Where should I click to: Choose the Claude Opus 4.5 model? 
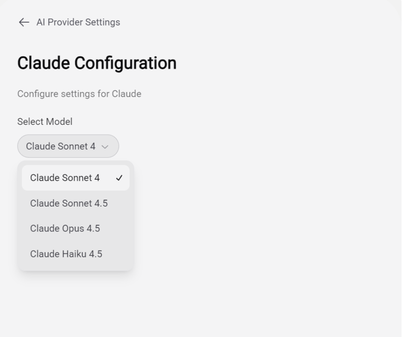pos(65,228)
